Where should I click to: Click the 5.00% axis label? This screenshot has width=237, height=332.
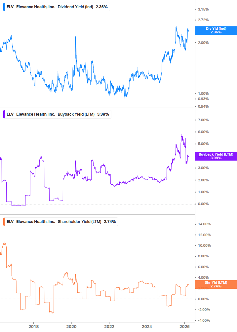[x=203, y=144]
